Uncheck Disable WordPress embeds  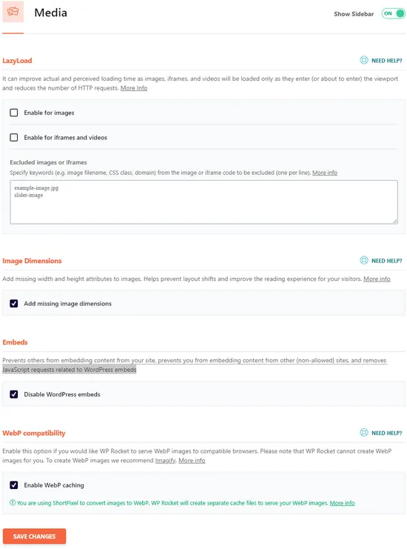pyautogui.click(x=14, y=394)
